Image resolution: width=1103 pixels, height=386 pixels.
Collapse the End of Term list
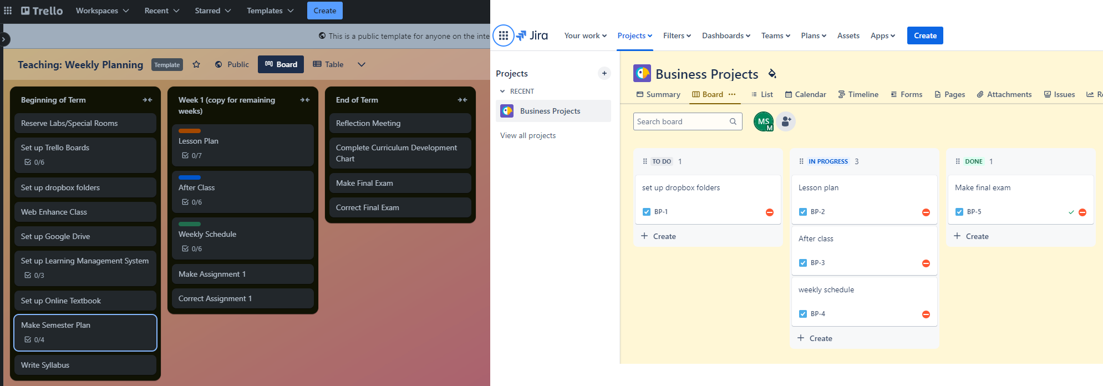(x=462, y=100)
